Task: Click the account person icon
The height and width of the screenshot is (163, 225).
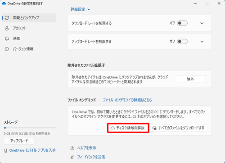Action: tap(7, 28)
